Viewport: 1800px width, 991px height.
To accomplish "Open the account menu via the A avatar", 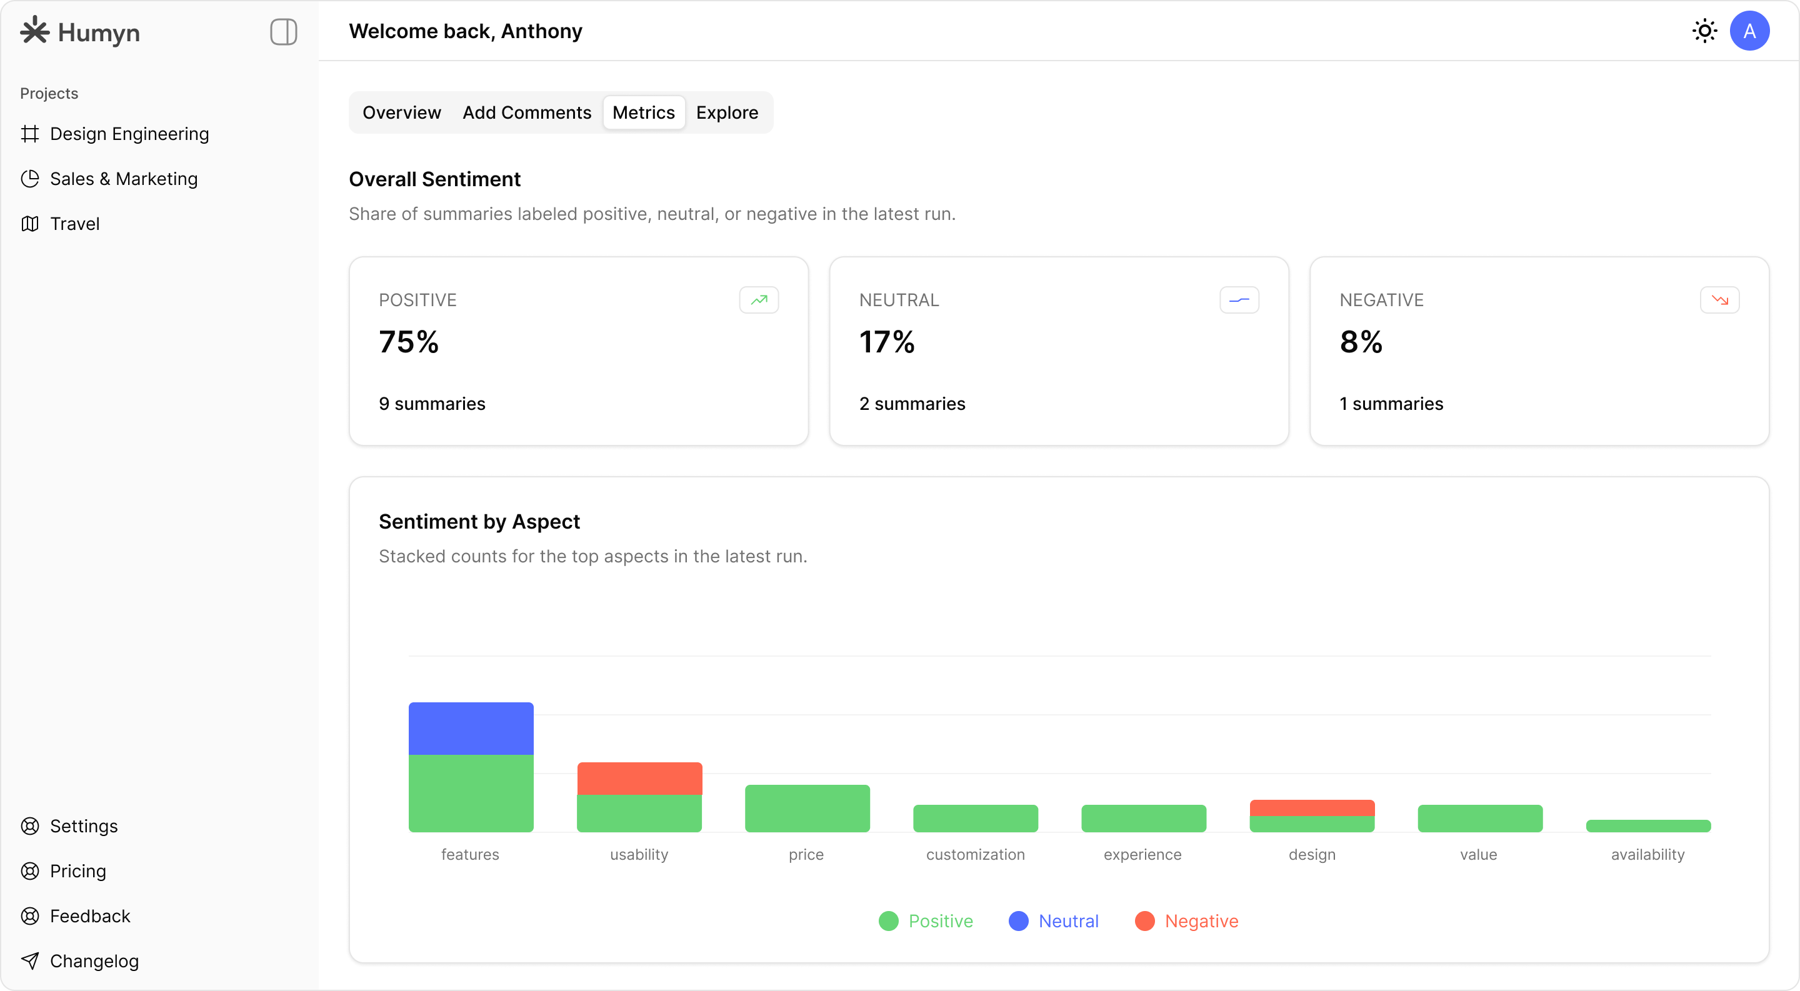I will coord(1750,31).
